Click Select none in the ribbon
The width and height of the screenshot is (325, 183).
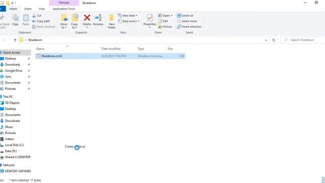click(x=187, y=21)
